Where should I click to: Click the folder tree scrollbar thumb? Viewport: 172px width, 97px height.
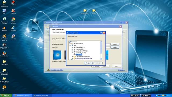point(101,48)
